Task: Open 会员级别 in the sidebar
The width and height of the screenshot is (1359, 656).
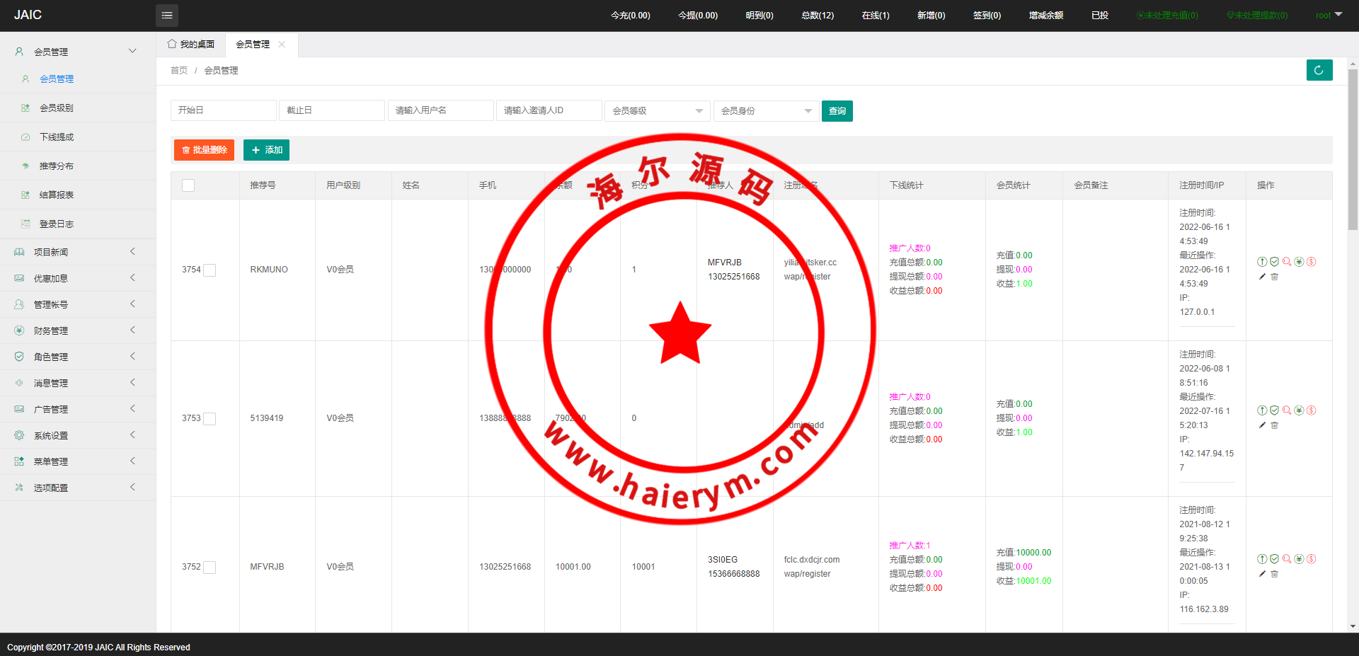Action: tap(57, 108)
